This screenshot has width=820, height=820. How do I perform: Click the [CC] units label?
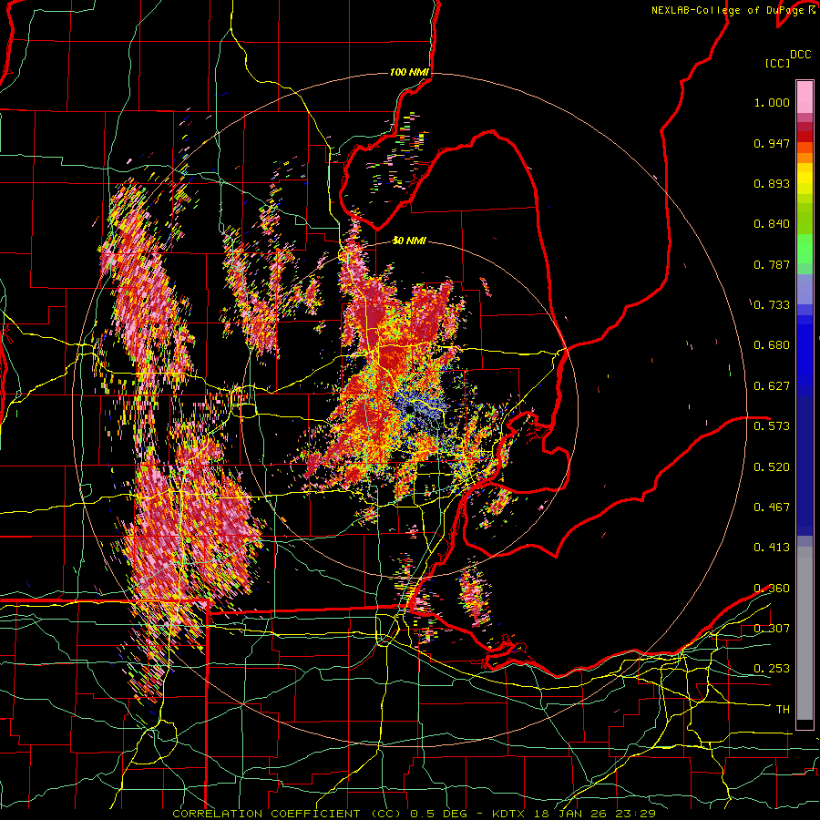[x=777, y=63]
